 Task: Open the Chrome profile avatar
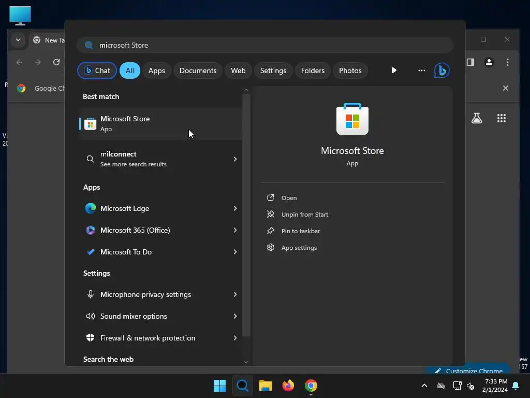pyautogui.click(x=489, y=62)
